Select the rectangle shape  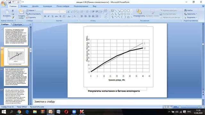[x=122, y=11]
